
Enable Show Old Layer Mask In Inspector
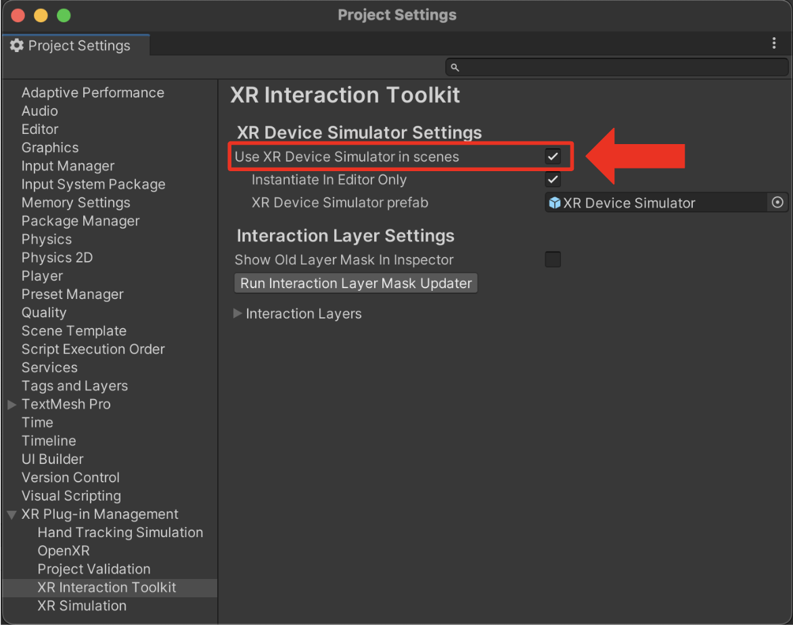553,260
